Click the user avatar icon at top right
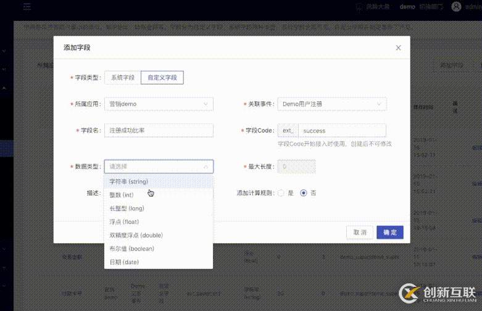Screen dimensions: 482x311 click(456, 7)
